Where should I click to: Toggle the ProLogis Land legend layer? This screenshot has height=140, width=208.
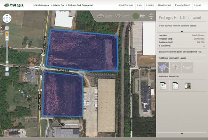tap(123, 16)
